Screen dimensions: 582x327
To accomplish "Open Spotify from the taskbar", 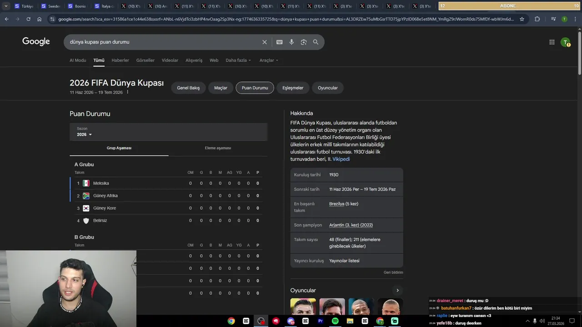I will click(x=335, y=321).
